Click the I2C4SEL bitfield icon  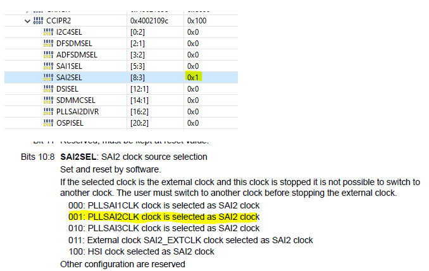[49, 32]
